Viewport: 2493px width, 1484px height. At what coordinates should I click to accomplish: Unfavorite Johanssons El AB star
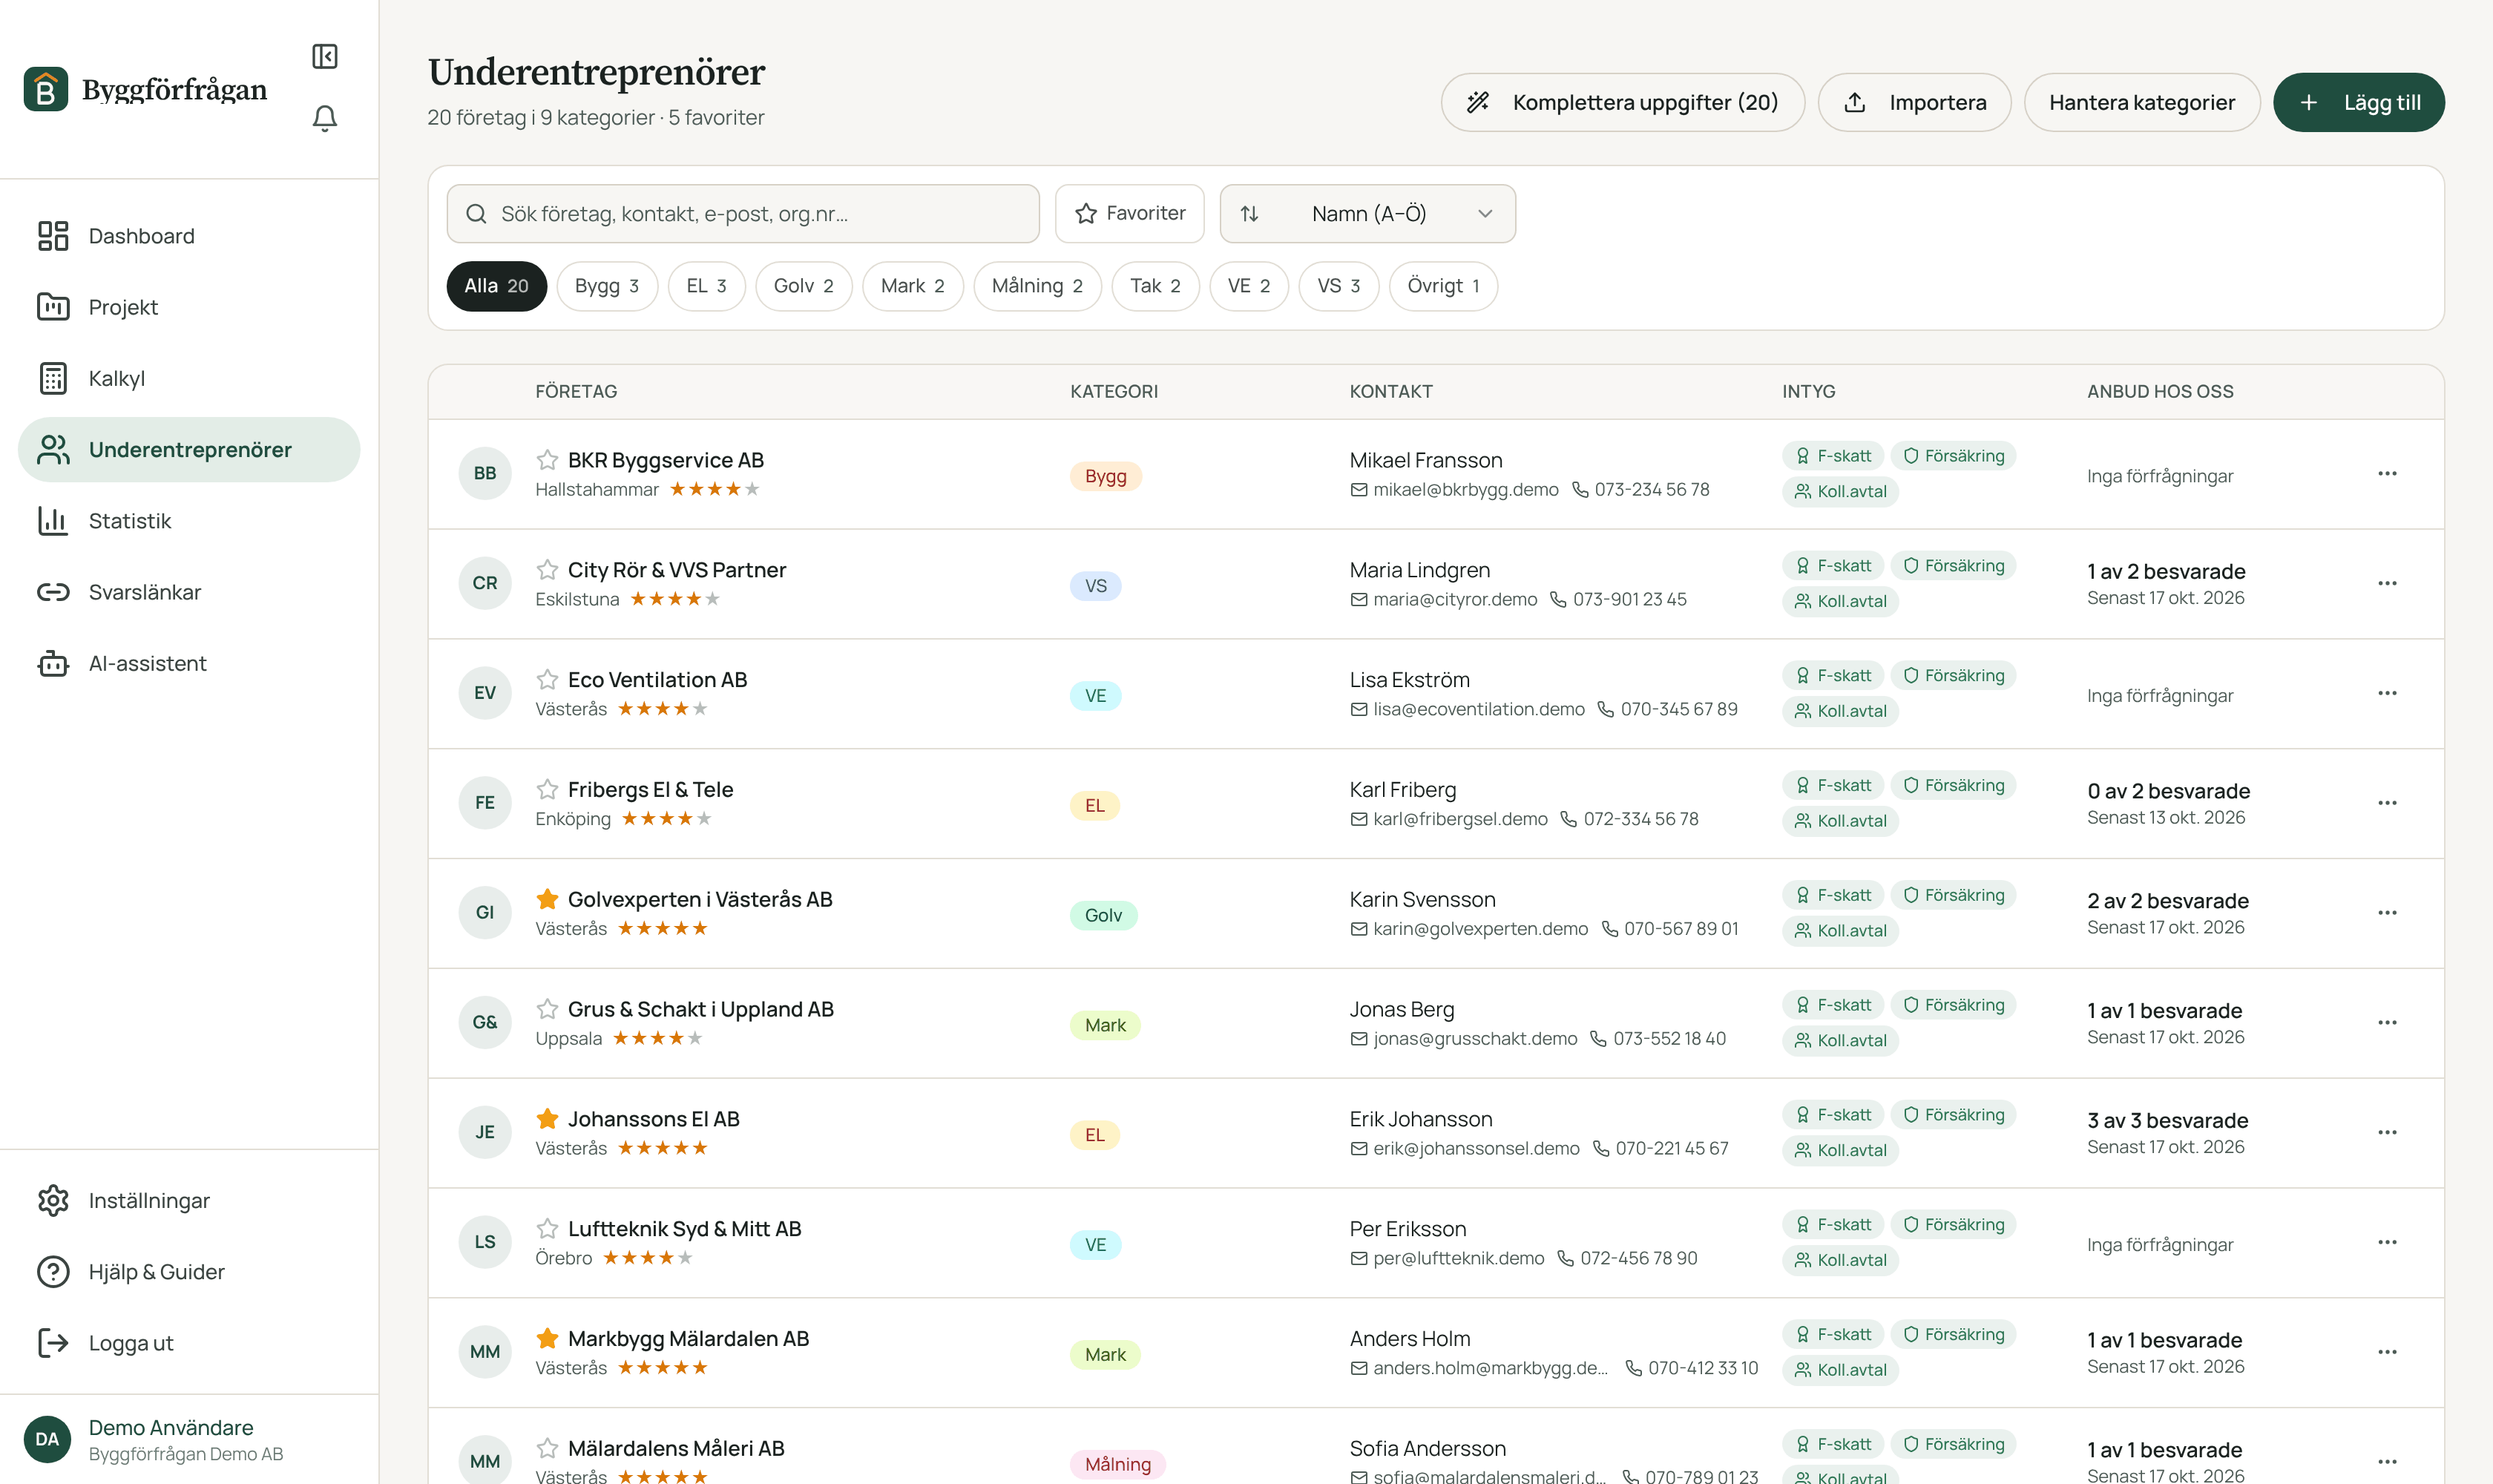point(547,1119)
